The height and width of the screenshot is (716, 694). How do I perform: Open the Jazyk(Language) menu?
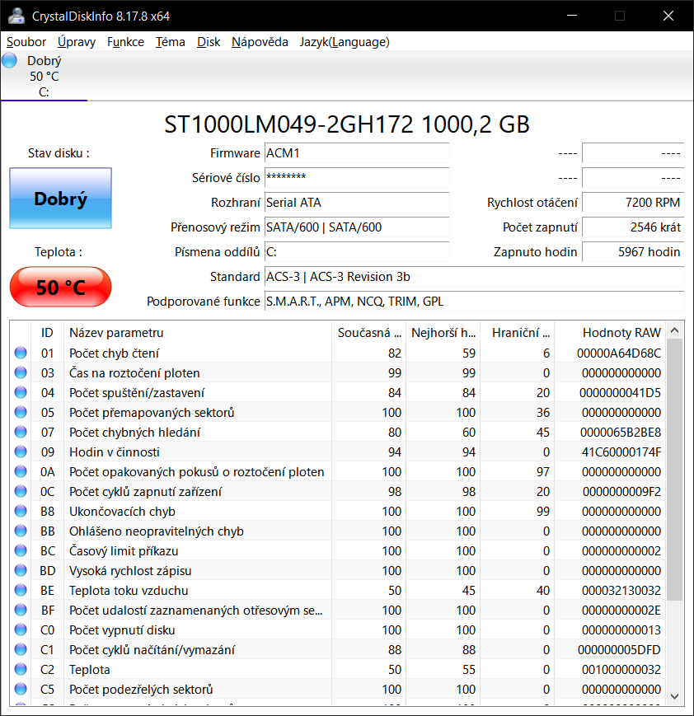[344, 42]
